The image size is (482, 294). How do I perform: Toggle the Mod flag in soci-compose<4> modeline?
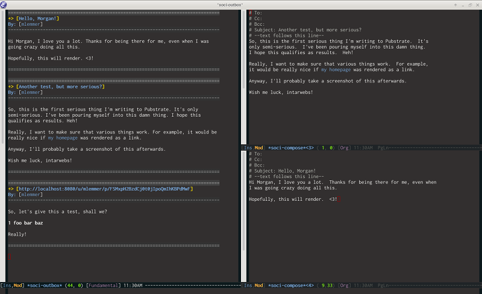point(259,286)
